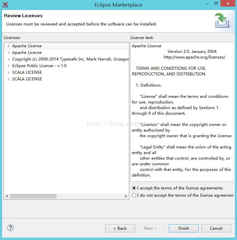Image resolution: width=237 pixels, height=240 pixels.
Task: Select 'I do not accept the terms' radio
Action: click(134, 195)
